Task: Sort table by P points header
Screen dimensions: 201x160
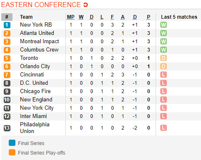Action: [149, 17]
